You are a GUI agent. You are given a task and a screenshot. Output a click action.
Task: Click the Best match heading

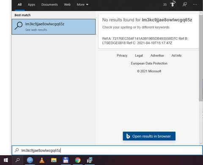pyautogui.click(x=22, y=15)
